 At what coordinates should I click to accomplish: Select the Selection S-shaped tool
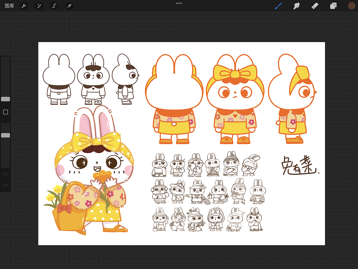point(54,6)
